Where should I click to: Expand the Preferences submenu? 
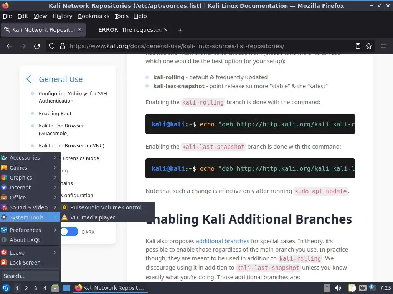(x=30, y=230)
